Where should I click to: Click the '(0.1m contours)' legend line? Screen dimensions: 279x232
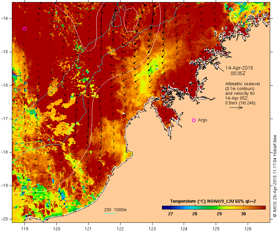(x=240, y=88)
